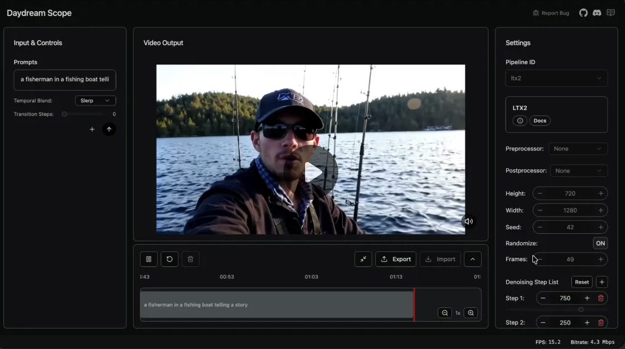Mute the video output audio

click(468, 221)
